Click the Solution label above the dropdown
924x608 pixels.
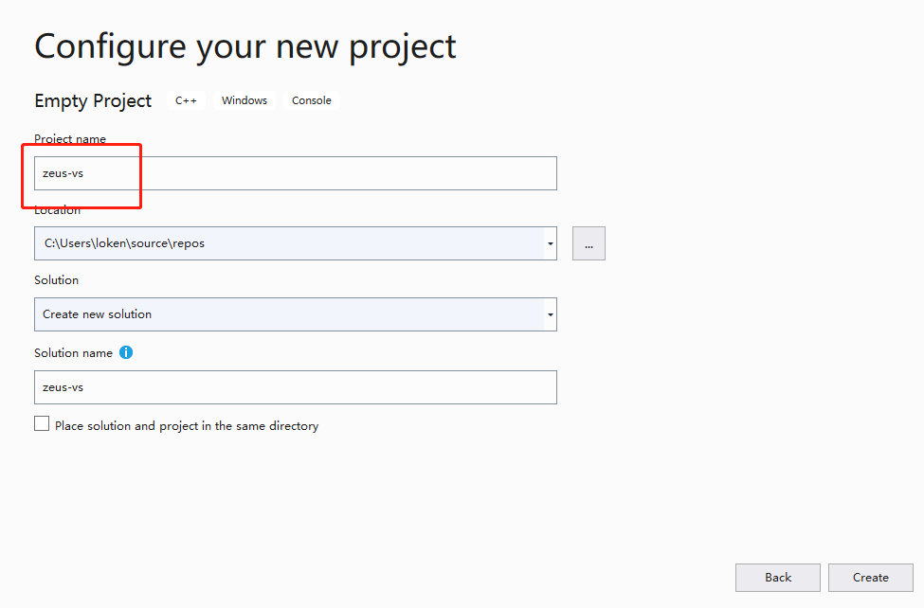[x=57, y=280]
